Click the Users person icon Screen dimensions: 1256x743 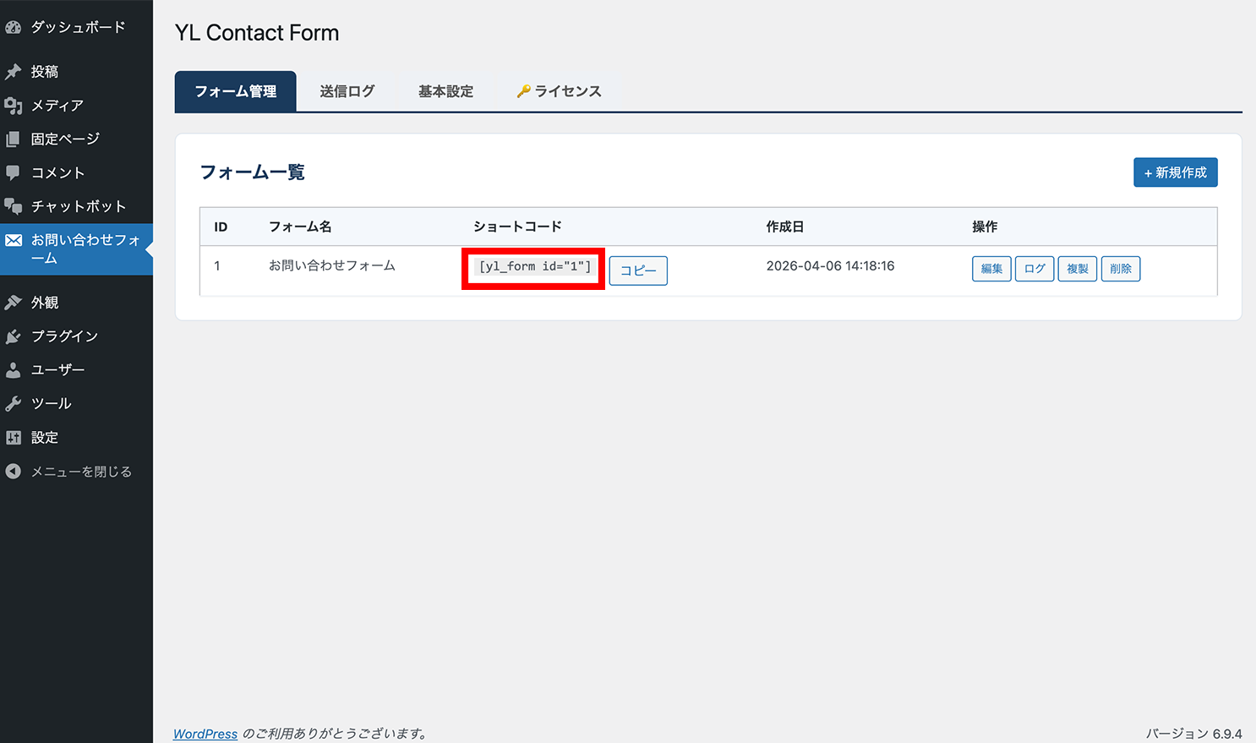point(14,370)
